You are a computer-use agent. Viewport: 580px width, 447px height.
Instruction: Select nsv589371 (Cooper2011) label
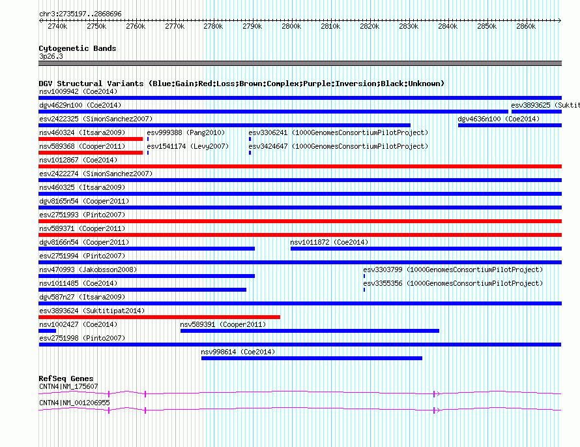coord(82,228)
